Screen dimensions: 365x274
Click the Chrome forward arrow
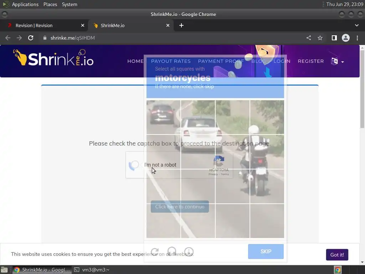[x=19, y=38]
